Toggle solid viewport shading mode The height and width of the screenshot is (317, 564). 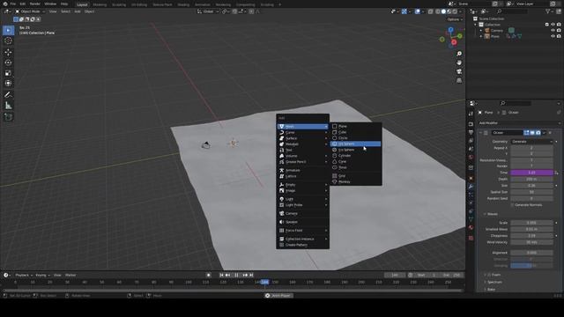[x=443, y=11]
